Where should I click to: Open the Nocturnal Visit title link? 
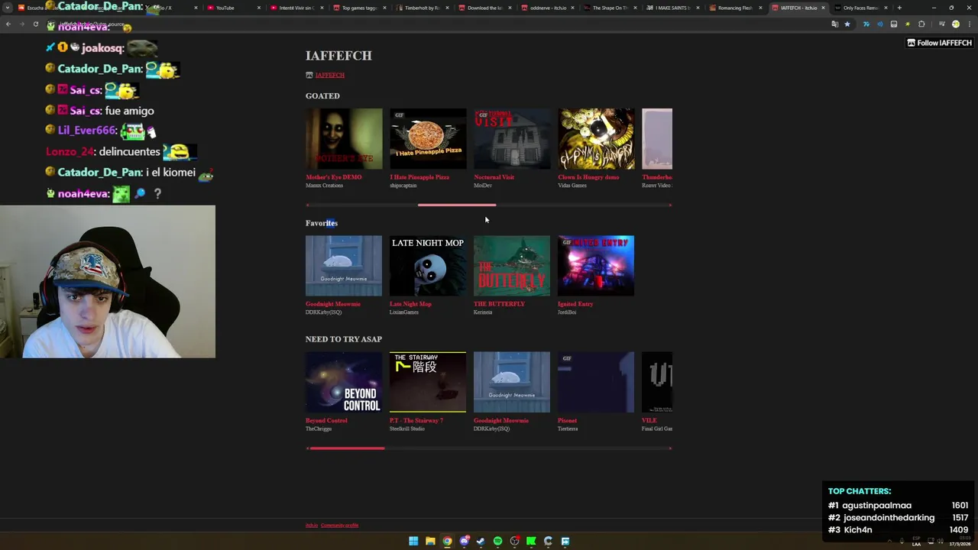494,177
